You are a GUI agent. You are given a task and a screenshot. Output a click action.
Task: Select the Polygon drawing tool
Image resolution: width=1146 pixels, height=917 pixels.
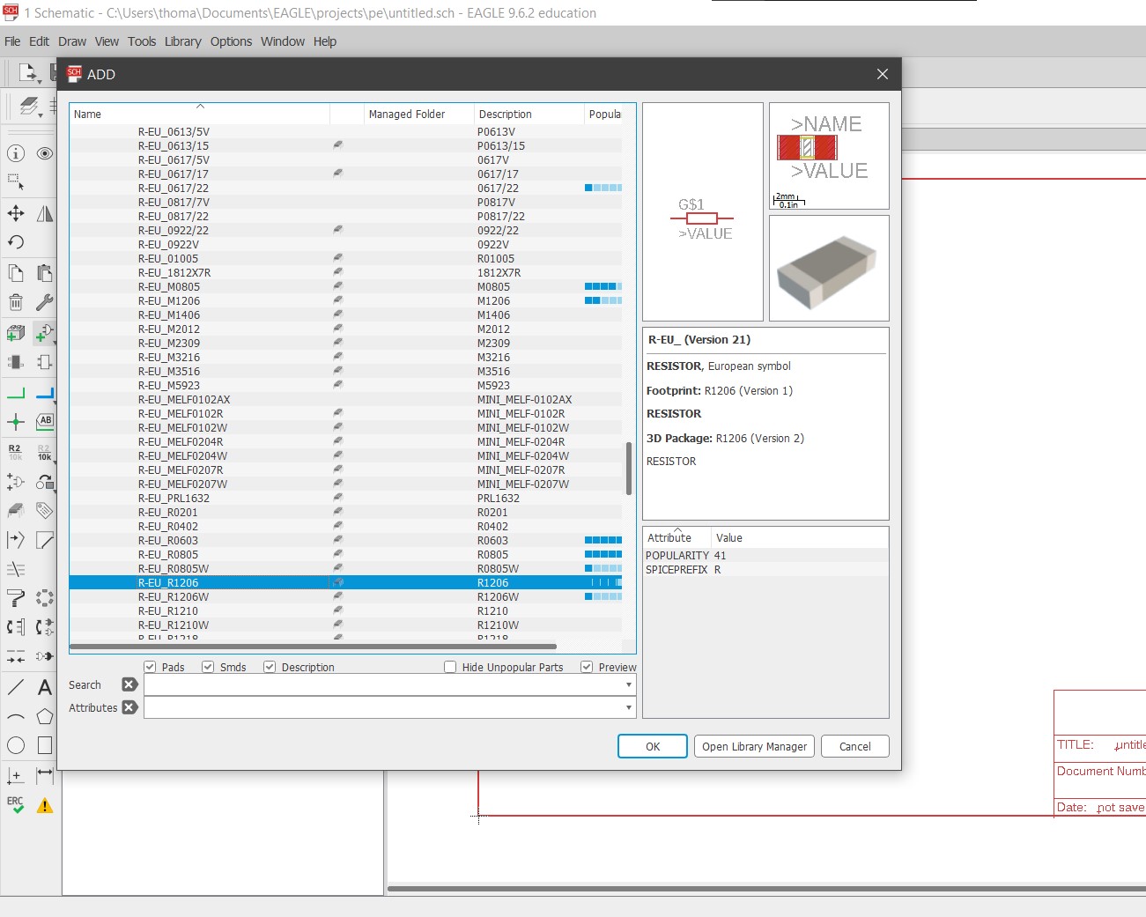click(45, 716)
